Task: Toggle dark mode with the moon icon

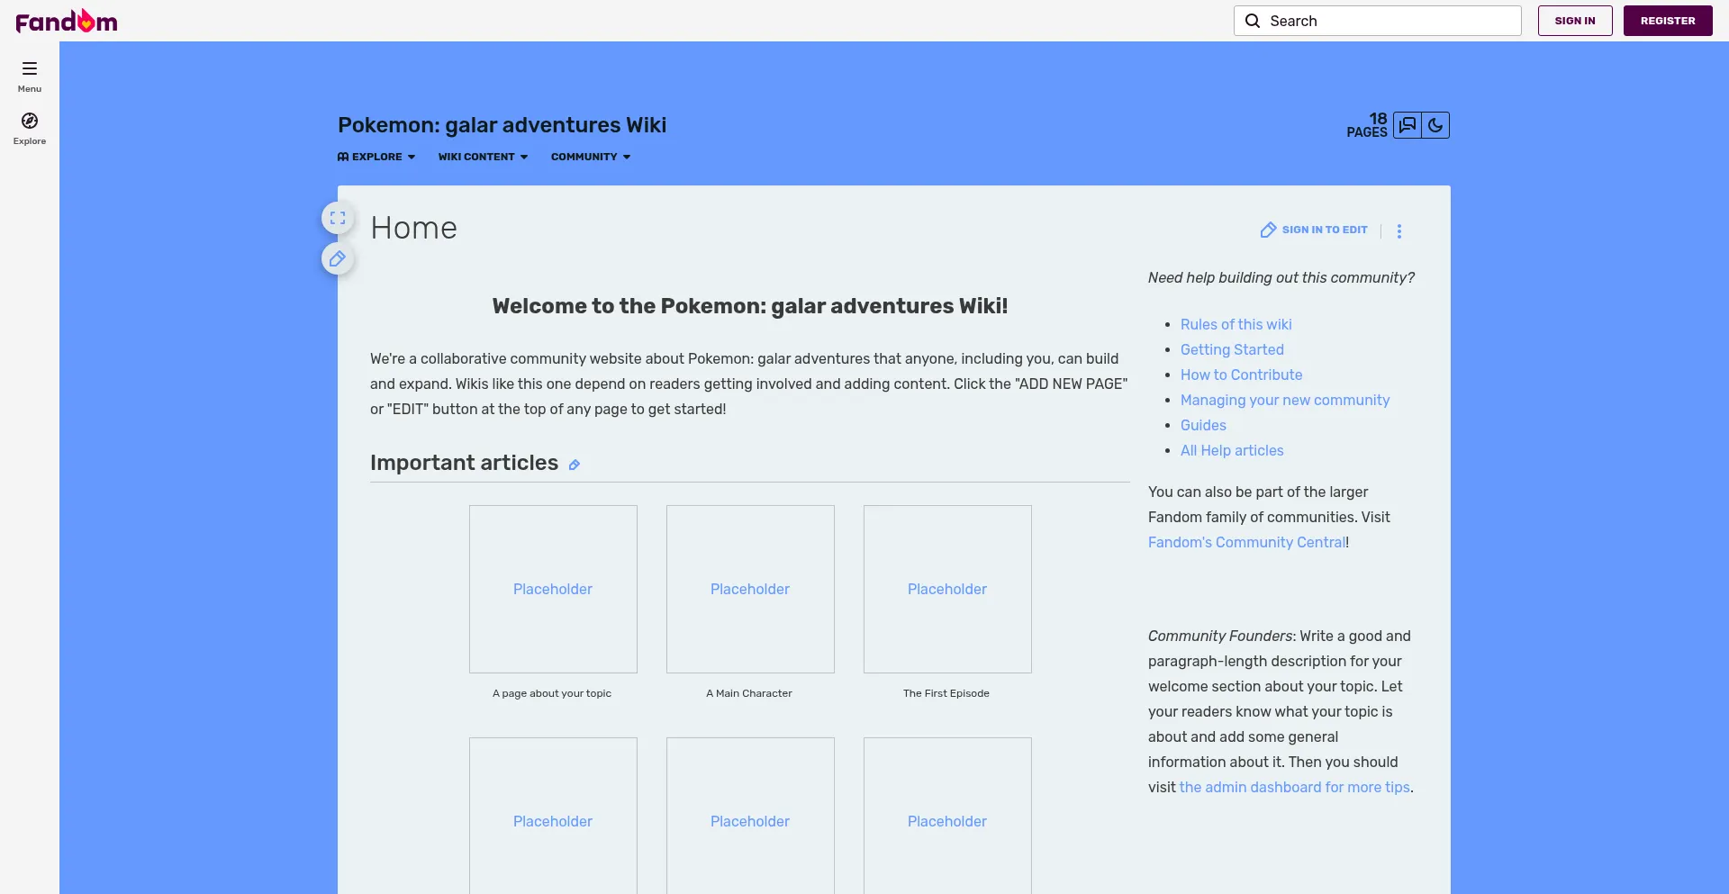Action: pos(1435,125)
